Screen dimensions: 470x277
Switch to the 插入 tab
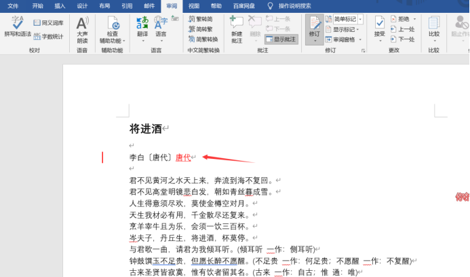click(60, 5)
